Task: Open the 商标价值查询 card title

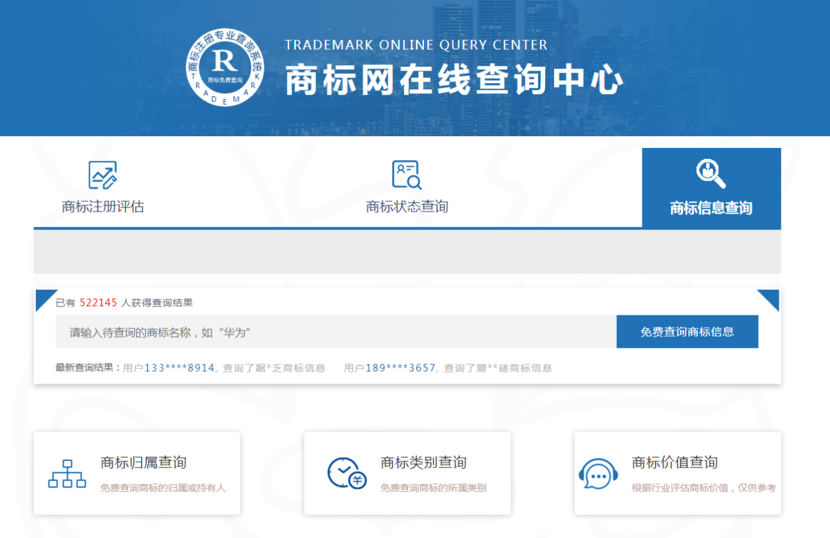Action: 674,463
